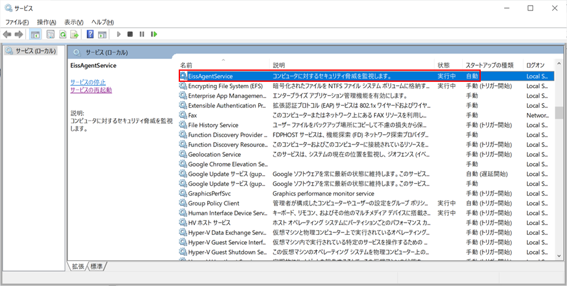This screenshot has width=567, height=286.
Task: Toggle the show/hide action pane button
Action: click(x=102, y=34)
